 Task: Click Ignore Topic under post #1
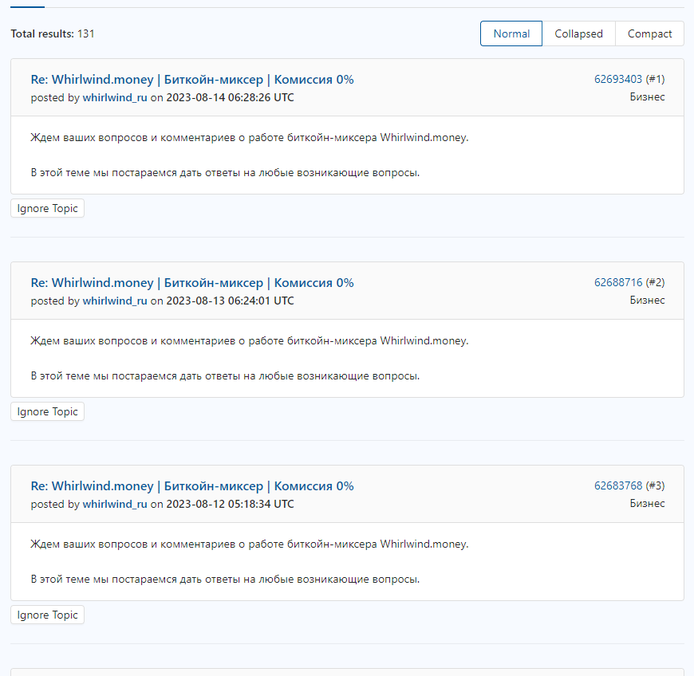click(x=47, y=208)
